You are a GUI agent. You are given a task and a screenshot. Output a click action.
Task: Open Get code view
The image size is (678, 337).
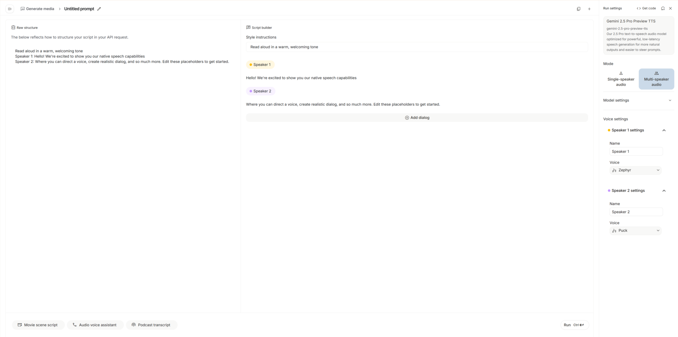[x=646, y=8]
